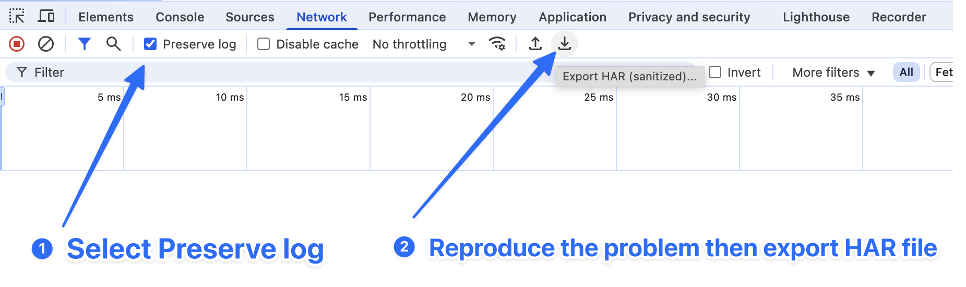Click the Fetch filter button

943,73
